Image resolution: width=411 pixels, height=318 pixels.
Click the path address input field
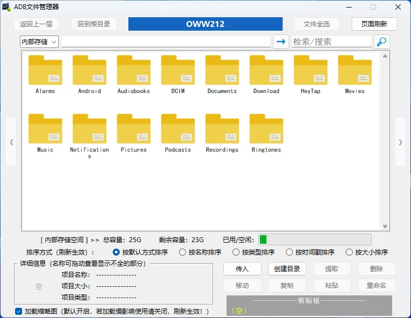click(x=166, y=42)
